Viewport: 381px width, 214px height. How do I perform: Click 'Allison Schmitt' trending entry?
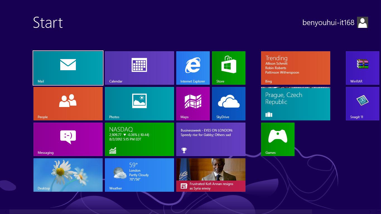pos(276,64)
